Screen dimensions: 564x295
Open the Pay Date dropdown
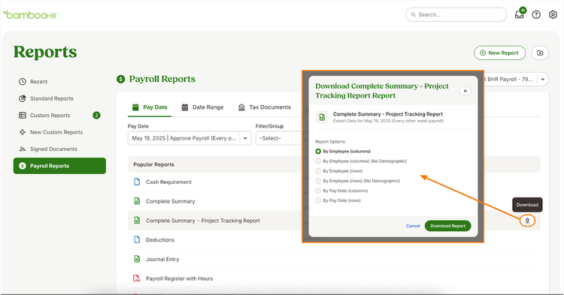[190, 138]
